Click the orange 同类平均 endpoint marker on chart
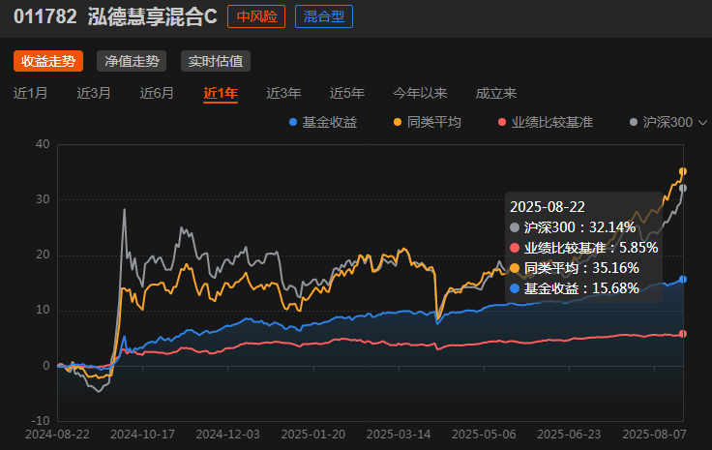 click(x=682, y=171)
